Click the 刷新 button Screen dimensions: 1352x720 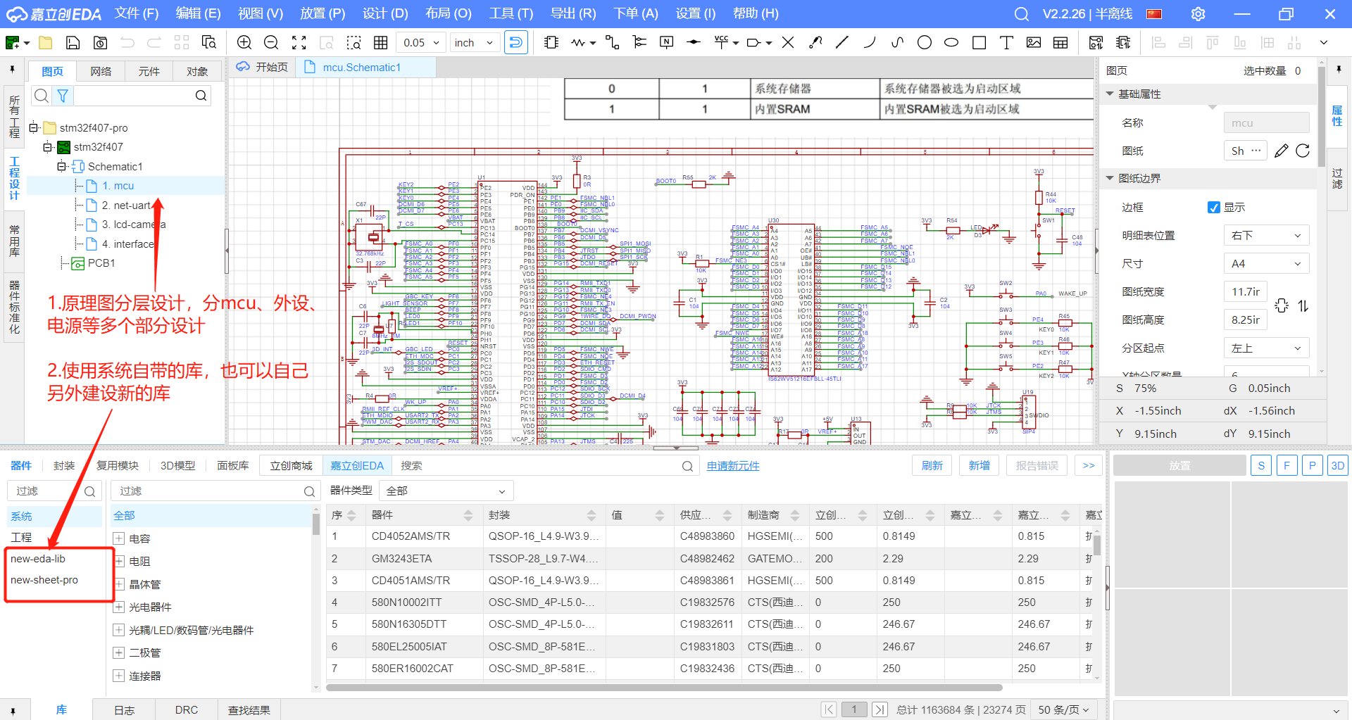pos(932,465)
